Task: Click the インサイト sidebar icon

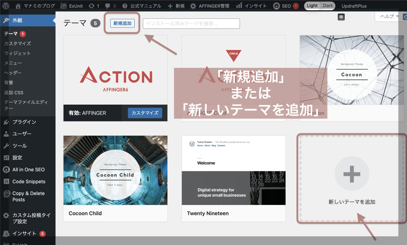Action: click(6, 234)
